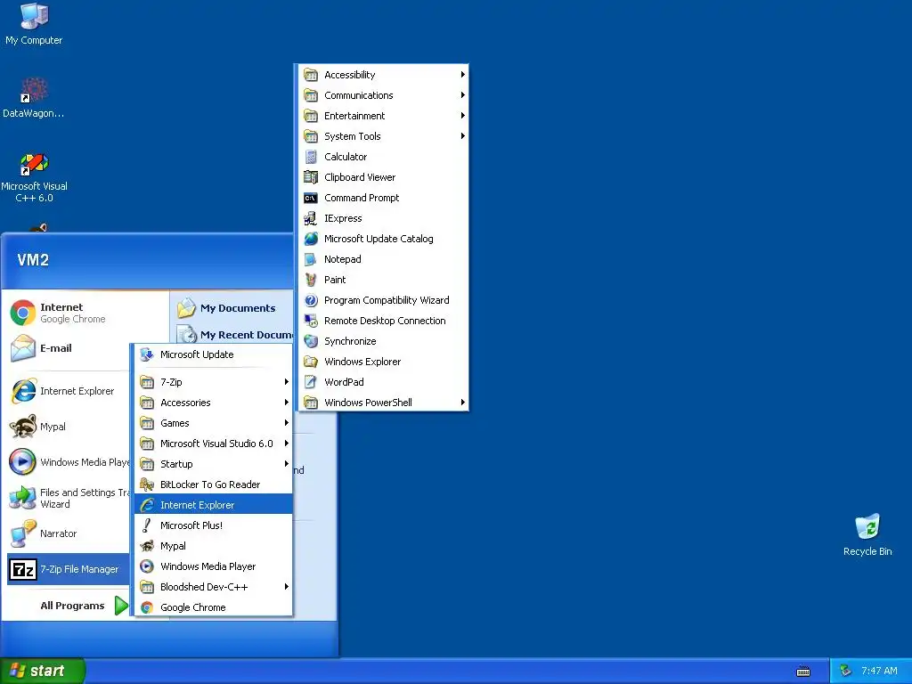Open Command Prompt via its black icon
The image size is (912, 684).
311,198
